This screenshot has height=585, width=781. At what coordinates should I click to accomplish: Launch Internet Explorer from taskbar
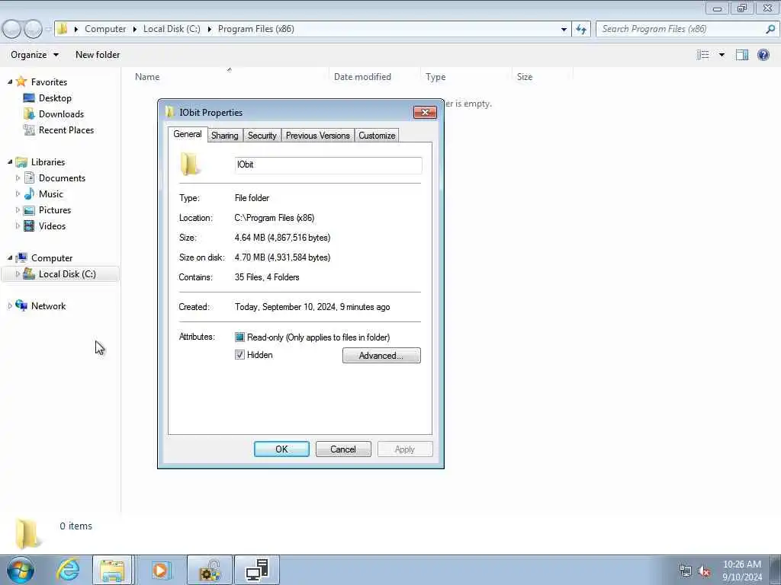(68, 570)
